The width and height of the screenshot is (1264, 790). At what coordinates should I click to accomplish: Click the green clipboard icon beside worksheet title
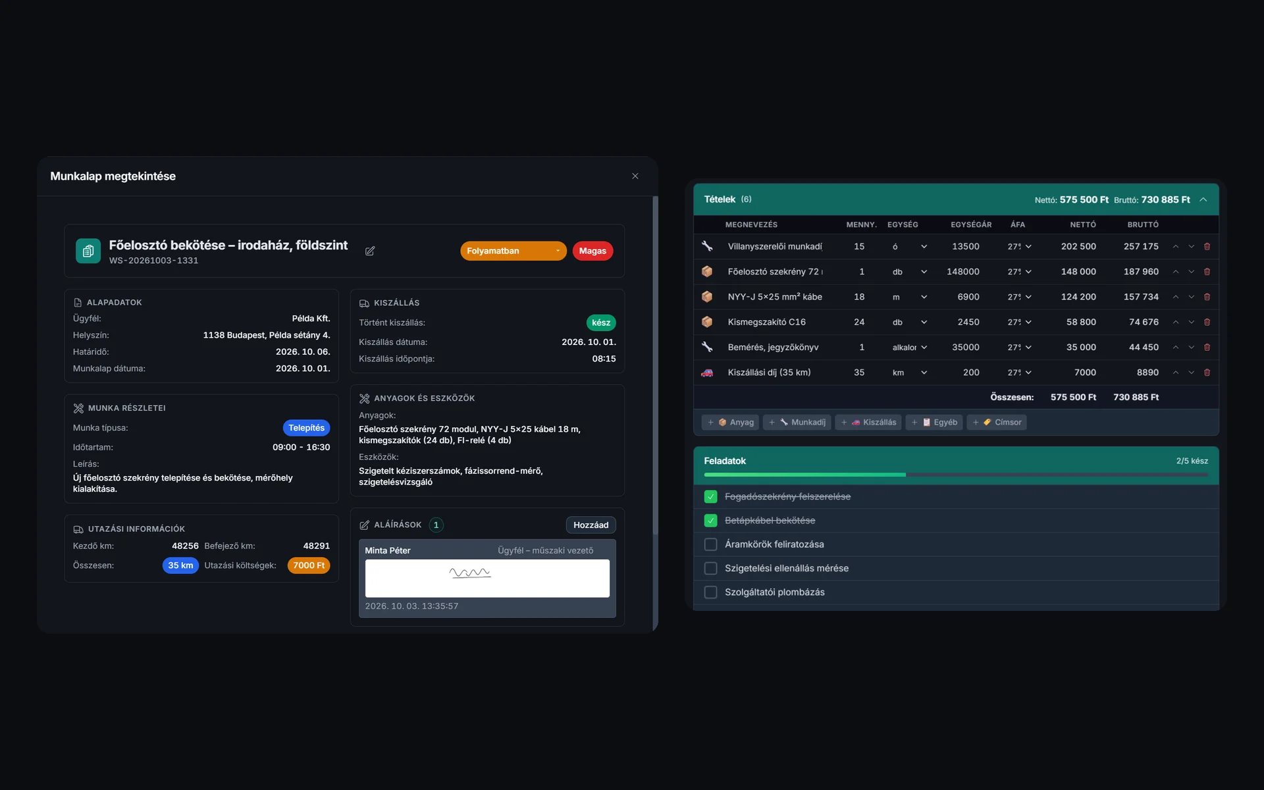88,251
